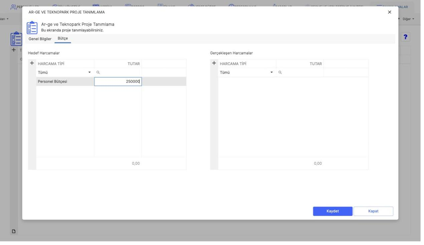This screenshot has width=424, height=245.
Task: Click the Tutar column header in Gerçekleşen Harcamalar
Action: 315,64
